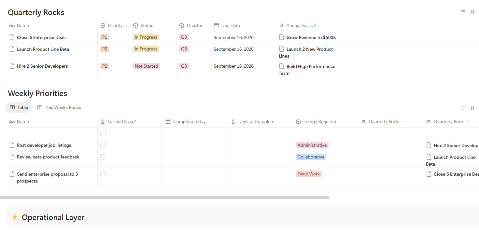Open P2 priority for Launch Product Line Beta

[x=105, y=49]
